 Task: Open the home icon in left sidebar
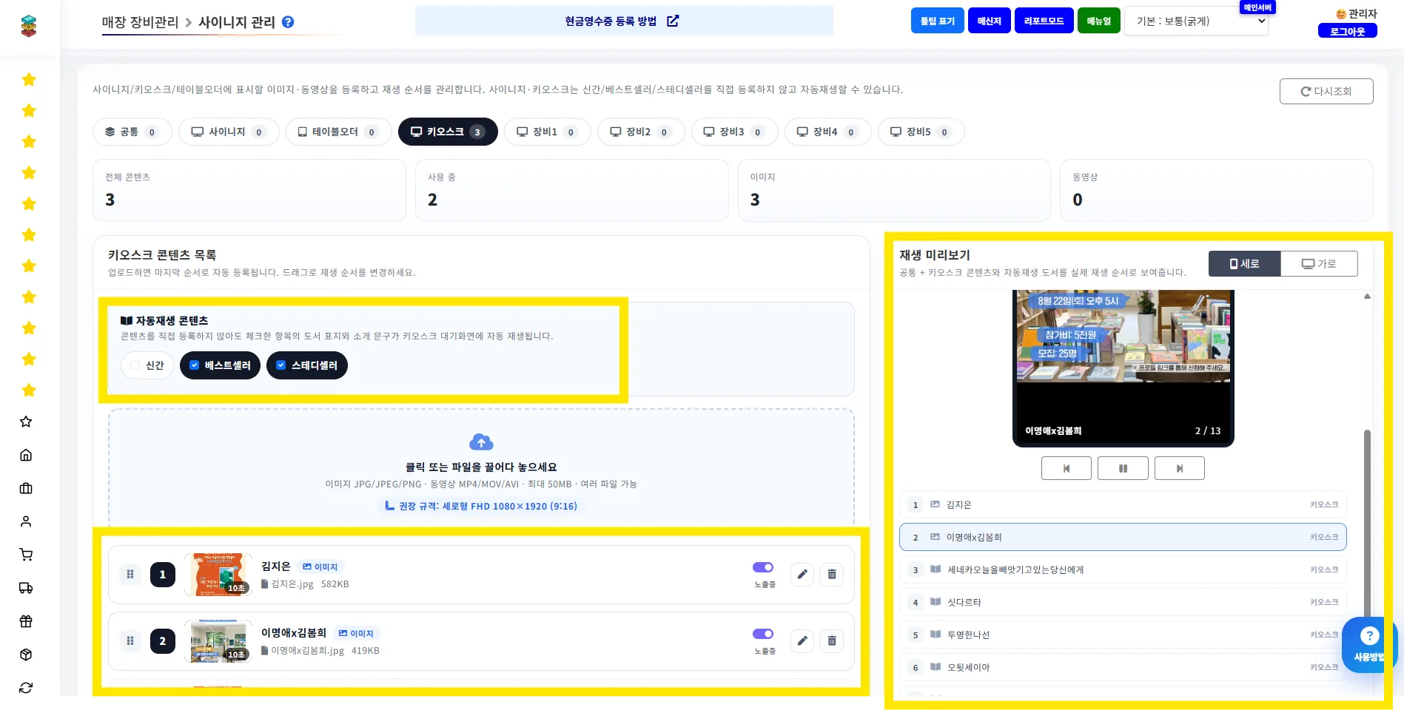26,455
